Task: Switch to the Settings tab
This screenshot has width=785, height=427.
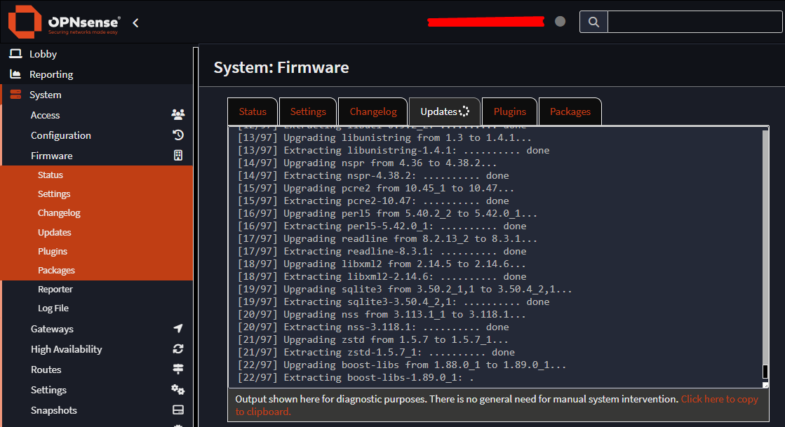Action: click(x=308, y=111)
